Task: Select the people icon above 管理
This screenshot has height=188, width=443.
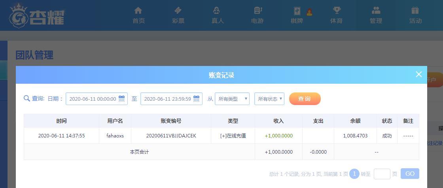Action: (x=376, y=11)
